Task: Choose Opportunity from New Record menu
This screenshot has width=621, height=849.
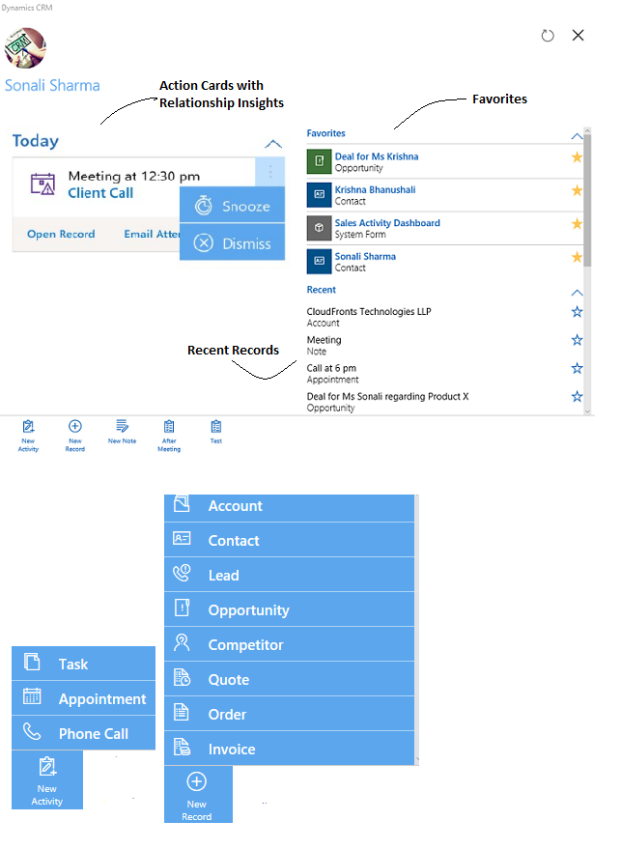Action: 289,609
